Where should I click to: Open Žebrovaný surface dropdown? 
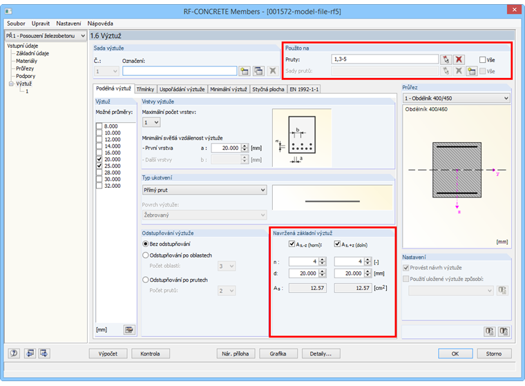pos(204,215)
